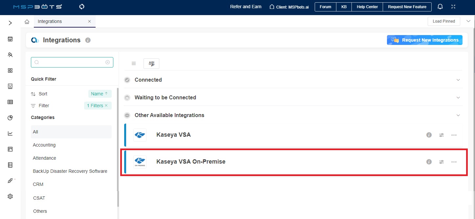Viewport: 475px width, 219px height.
Task: Click the info icon beside Integrations title
Action: [88, 40]
